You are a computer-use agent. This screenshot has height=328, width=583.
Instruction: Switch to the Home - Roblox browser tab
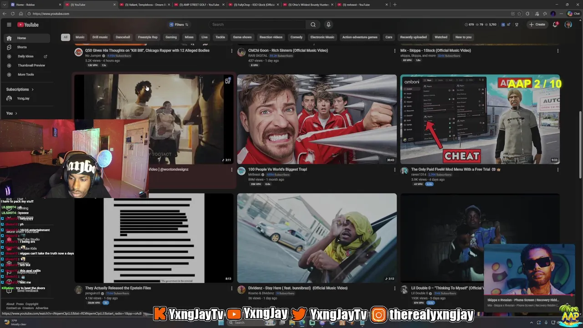coord(35,5)
